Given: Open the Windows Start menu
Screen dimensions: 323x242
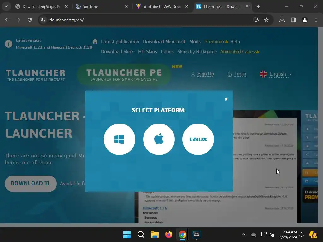Looking at the screenshot, I should pyautogui.click(x=127, y=234).
